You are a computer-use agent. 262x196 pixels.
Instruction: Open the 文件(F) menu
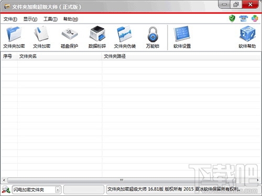click(10, 19)
